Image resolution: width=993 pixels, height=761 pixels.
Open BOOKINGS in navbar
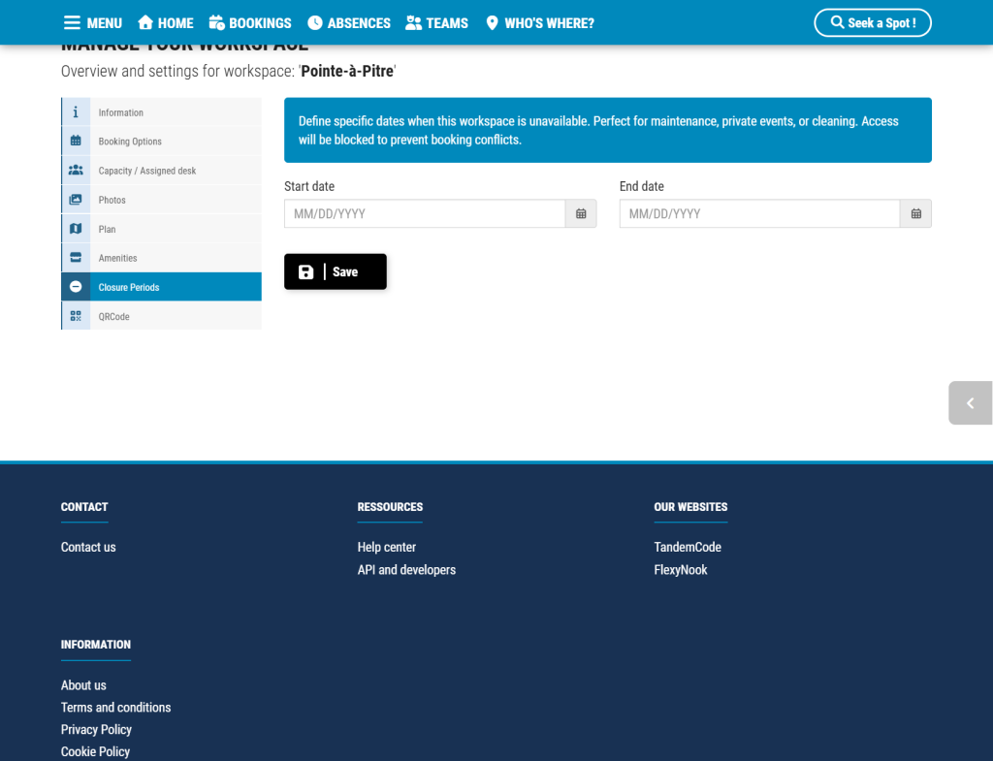tap(260, 23)
